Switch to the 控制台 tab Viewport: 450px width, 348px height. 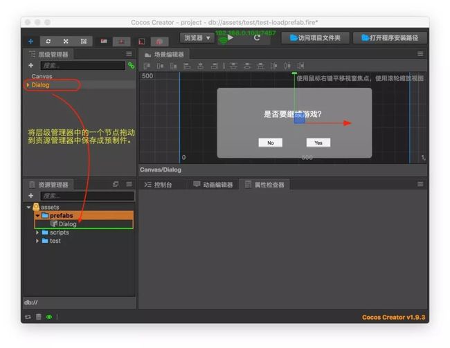click(x=158, y=185)
